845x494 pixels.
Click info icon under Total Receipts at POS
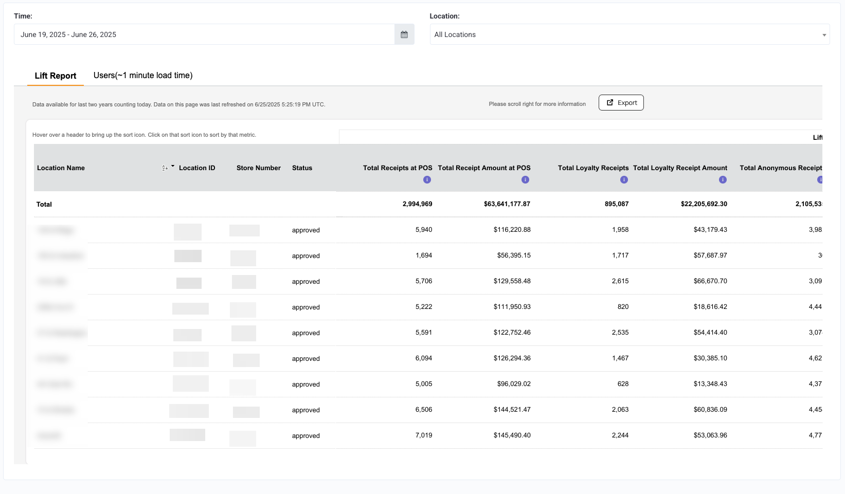coord(427,179)
